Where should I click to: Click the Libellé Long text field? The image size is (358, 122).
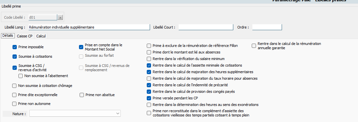89,27
